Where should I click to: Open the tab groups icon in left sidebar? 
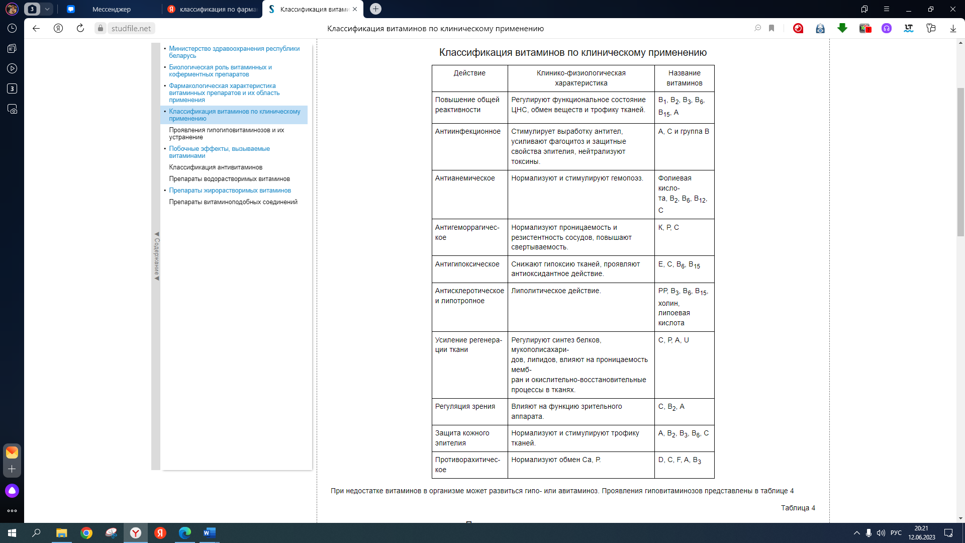coord(12,49)
